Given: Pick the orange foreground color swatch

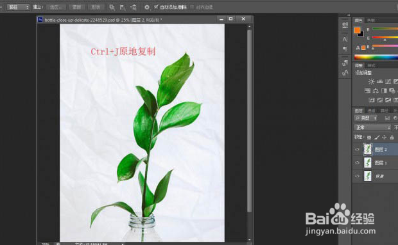Looking at the screenshot, I should pyautogui.click(x=357, y=30).
